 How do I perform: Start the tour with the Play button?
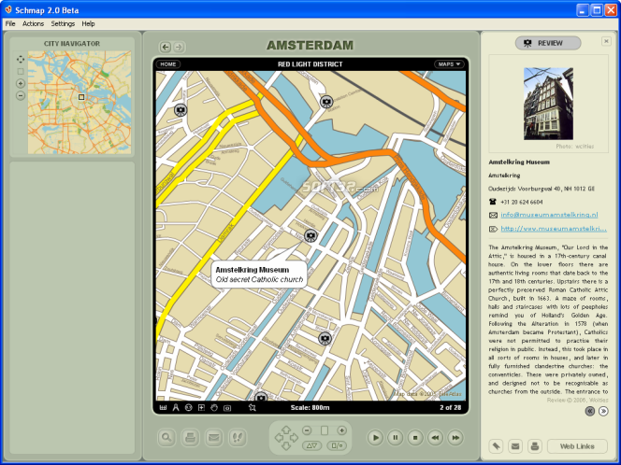[x=375, y=438]
